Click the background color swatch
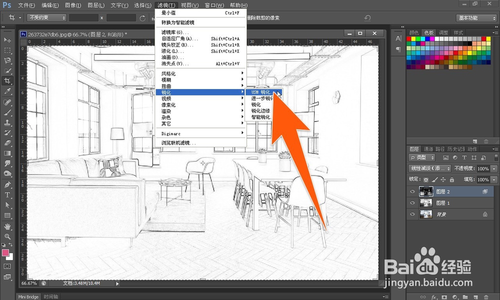The width and height of the screenshot is (500, 300). pyautogui.click(x=10, y=257)
